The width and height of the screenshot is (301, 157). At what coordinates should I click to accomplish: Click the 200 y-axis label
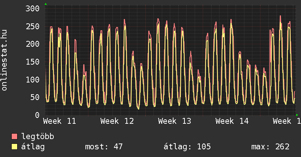click(x=32, y=44)
